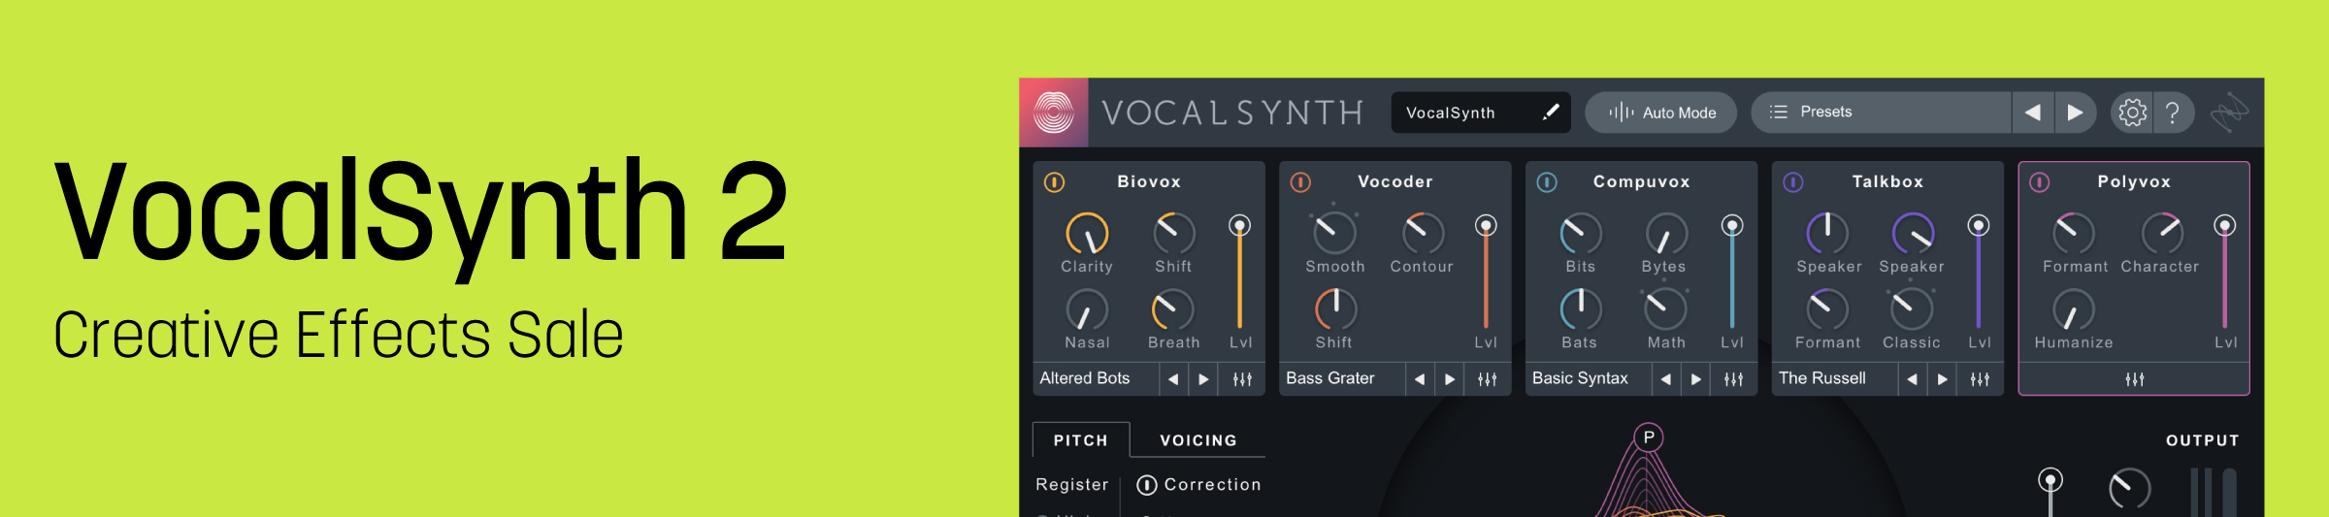This screenshot has height=517, width=2329.
Task: Click the pencil edit icon beside VocalSynth name
Action: click(1551, 113)
